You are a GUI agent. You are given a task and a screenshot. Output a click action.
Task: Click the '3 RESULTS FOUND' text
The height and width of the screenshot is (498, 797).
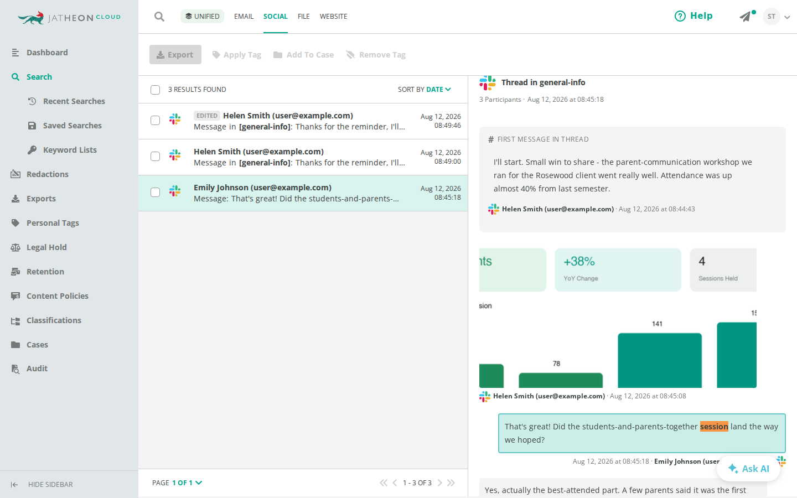pos(197,90)
